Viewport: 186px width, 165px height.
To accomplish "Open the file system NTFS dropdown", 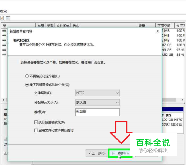I will pos(97,93).
